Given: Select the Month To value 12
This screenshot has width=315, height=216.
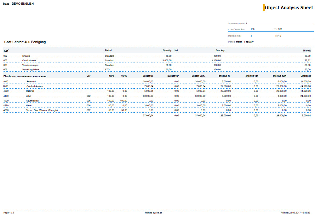Looking at the screenshot, I should [279, 36].
